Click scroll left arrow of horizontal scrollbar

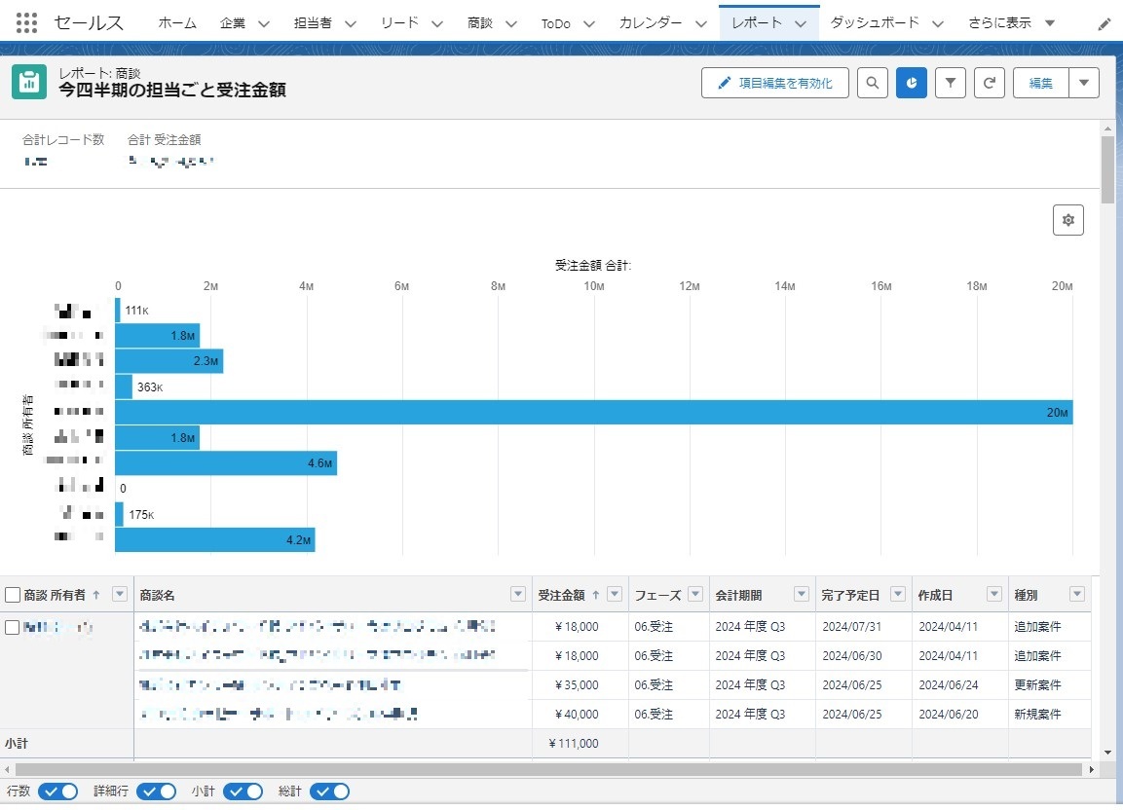tap(7, 770)
